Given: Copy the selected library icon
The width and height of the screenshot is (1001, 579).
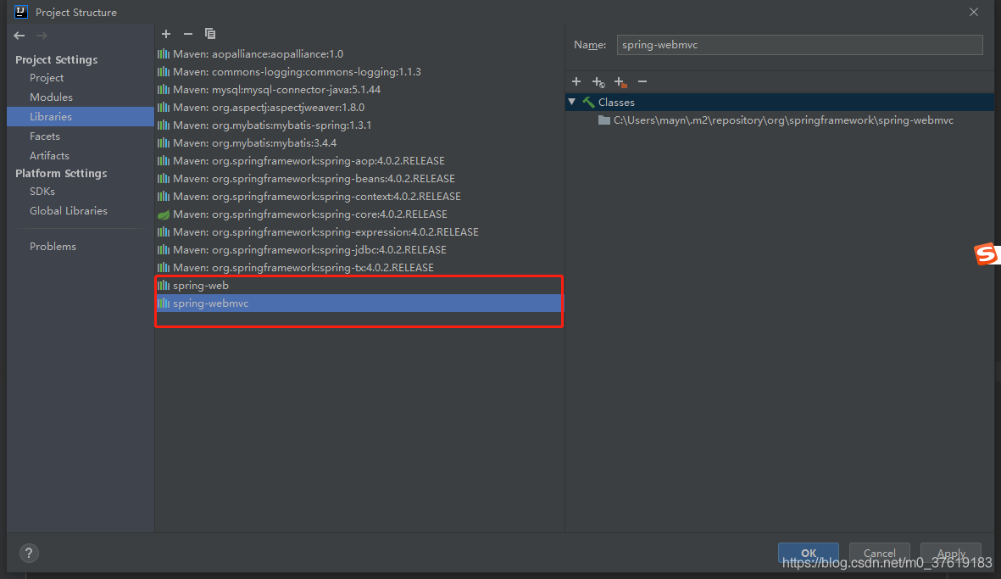Looking at the screenshot, I should 210,34.
